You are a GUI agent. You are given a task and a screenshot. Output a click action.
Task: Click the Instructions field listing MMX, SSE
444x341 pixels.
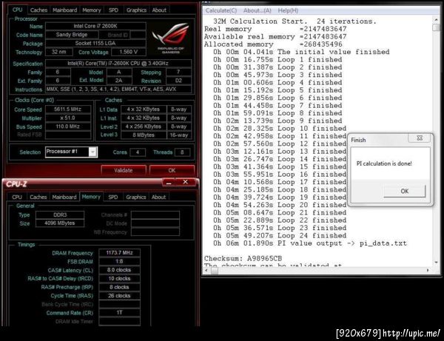pyautogui.click(x=118, y=90)
